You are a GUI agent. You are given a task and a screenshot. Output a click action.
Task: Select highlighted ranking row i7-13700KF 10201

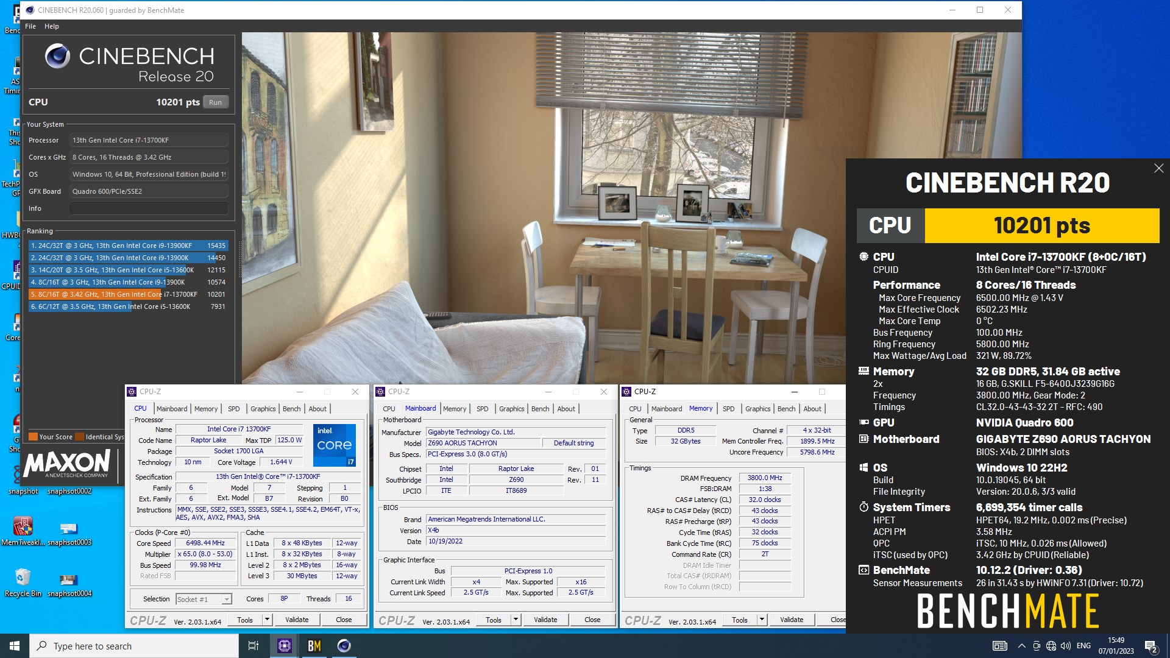128,294
